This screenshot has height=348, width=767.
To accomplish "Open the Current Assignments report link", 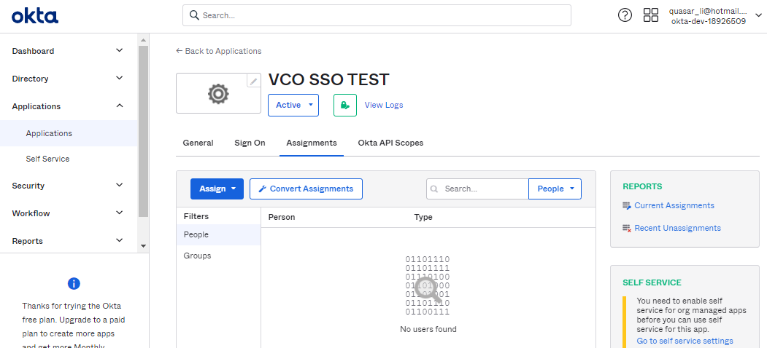I will coord(674,205).
